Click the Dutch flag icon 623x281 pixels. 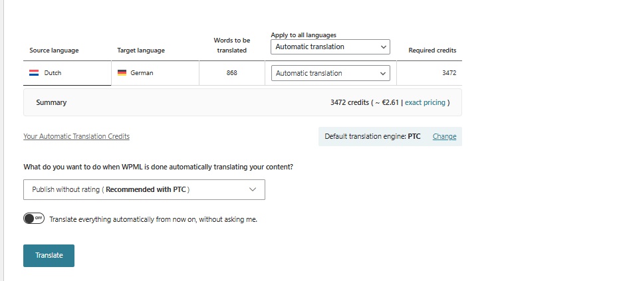tap(34, 73)
